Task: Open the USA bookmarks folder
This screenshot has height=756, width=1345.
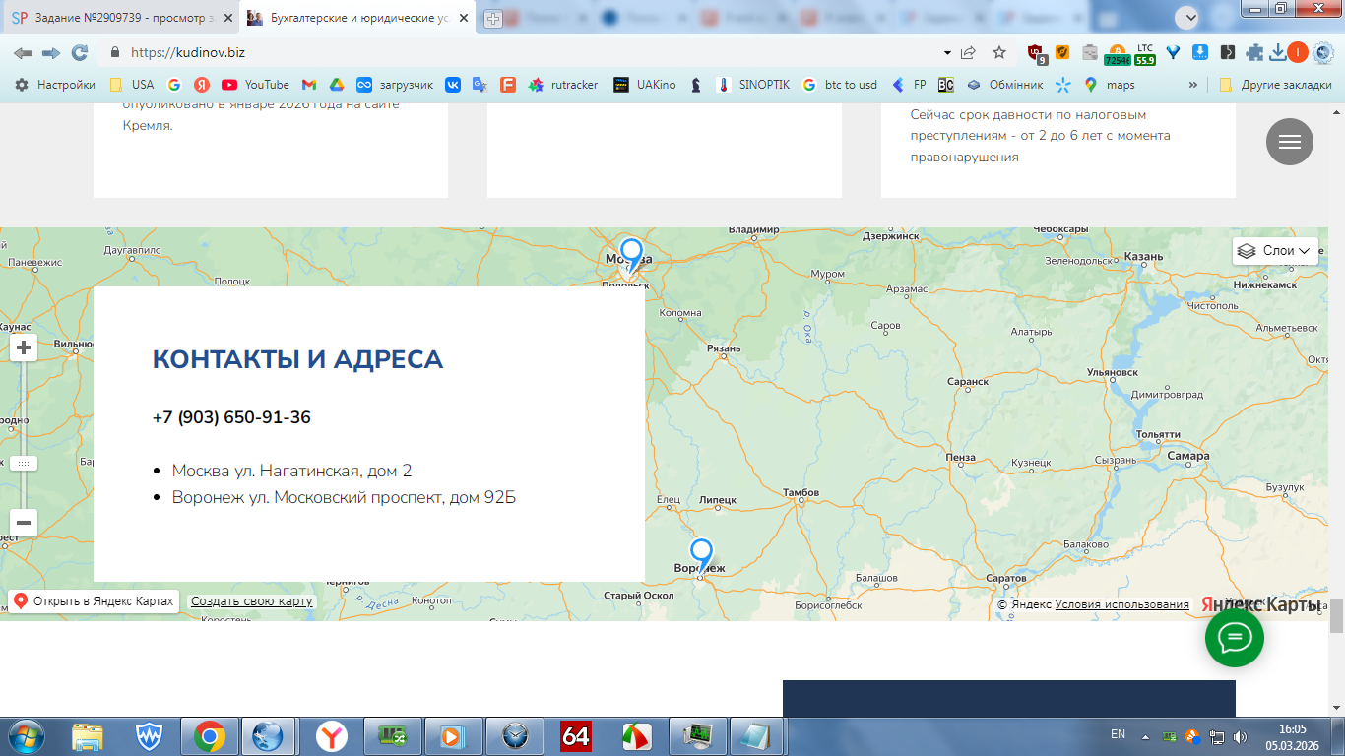Action: (x=132, y=85)
